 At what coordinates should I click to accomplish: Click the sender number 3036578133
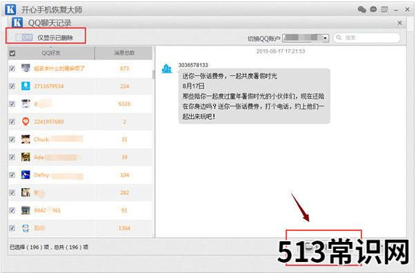point(193,65)
